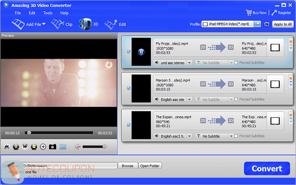Click iPad device icon for The Expanse
The height and width of the screenshot is (185, 296).
point(275,121)
